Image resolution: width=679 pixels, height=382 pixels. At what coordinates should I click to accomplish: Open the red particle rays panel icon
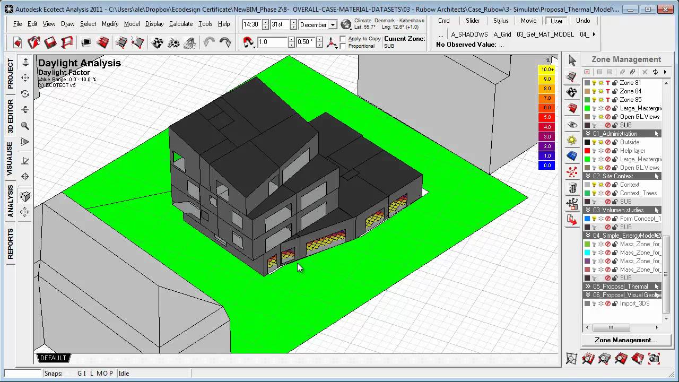pyautogui.click(x=572, y=172)
